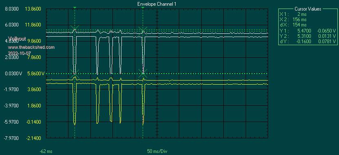Click the www.thebackshed.com watermark link

coord(31,47)
